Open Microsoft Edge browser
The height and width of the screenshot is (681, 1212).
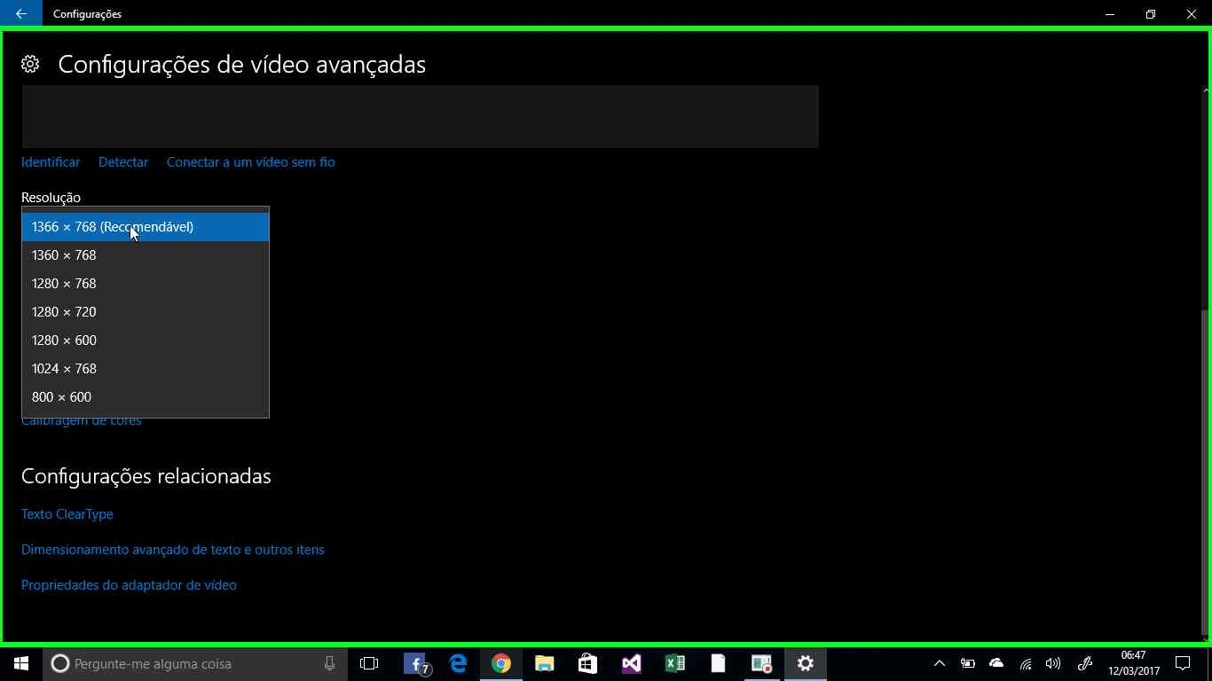pos(457,663)
